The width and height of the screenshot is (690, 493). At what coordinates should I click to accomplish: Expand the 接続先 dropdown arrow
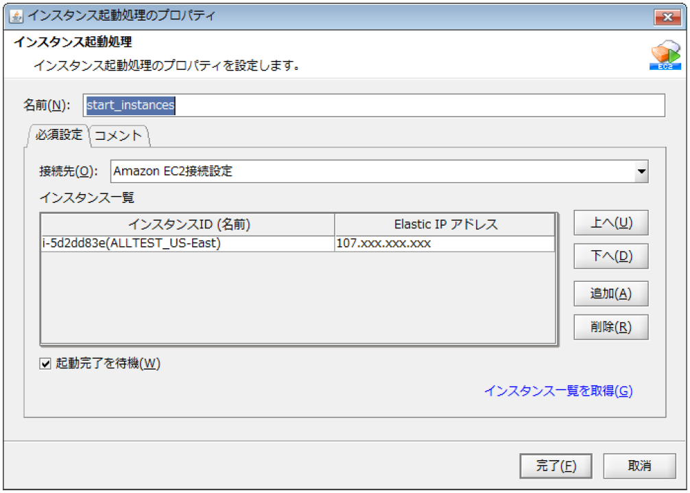tap(641, 171)
